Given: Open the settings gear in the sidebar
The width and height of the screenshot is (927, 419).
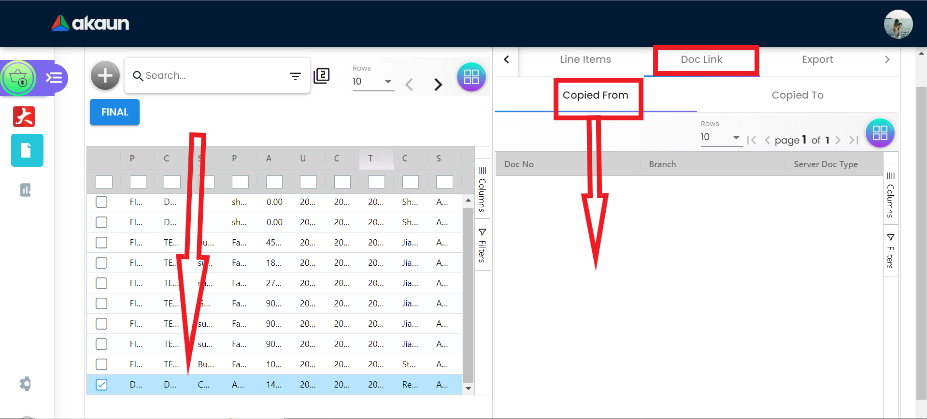Looking at the screenshot, I should (x=25, y=384).
